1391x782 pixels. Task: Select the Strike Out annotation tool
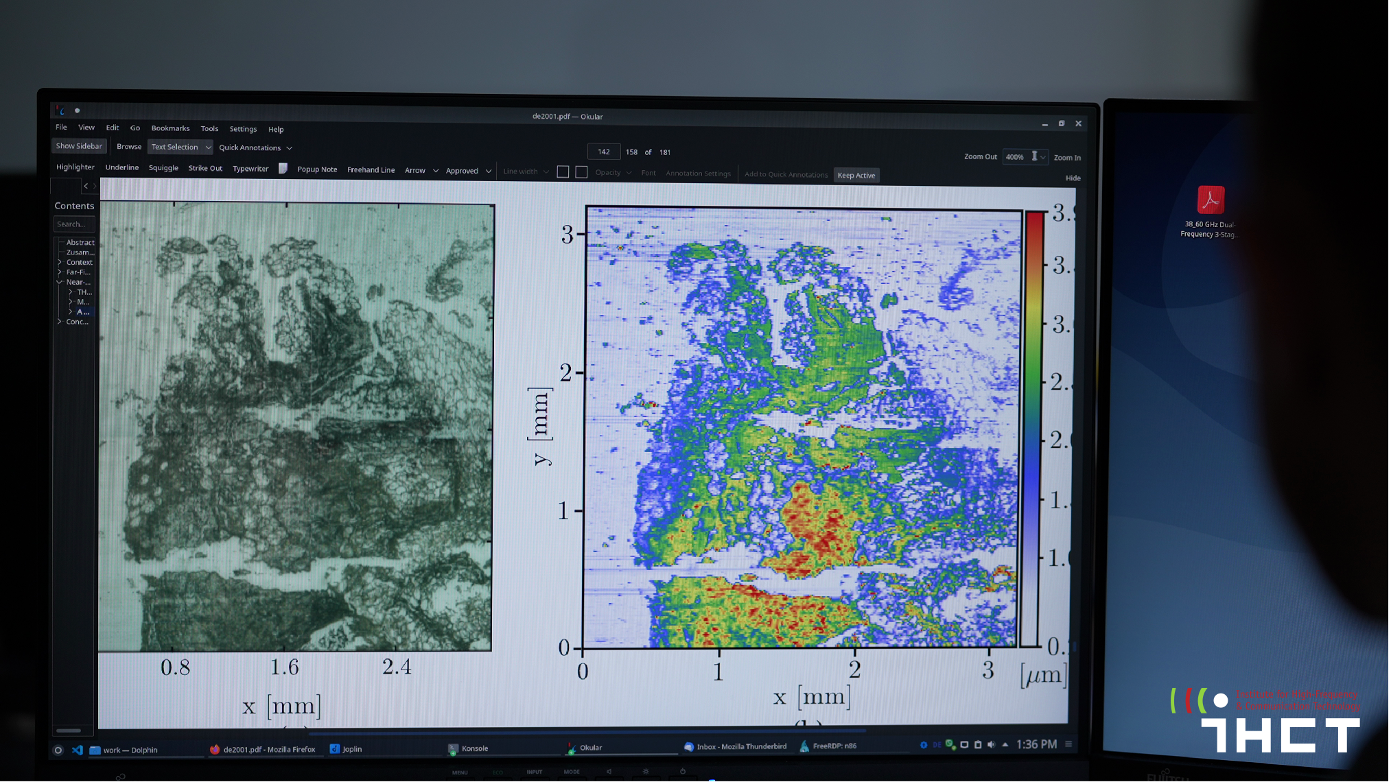(x=205, y=169)
